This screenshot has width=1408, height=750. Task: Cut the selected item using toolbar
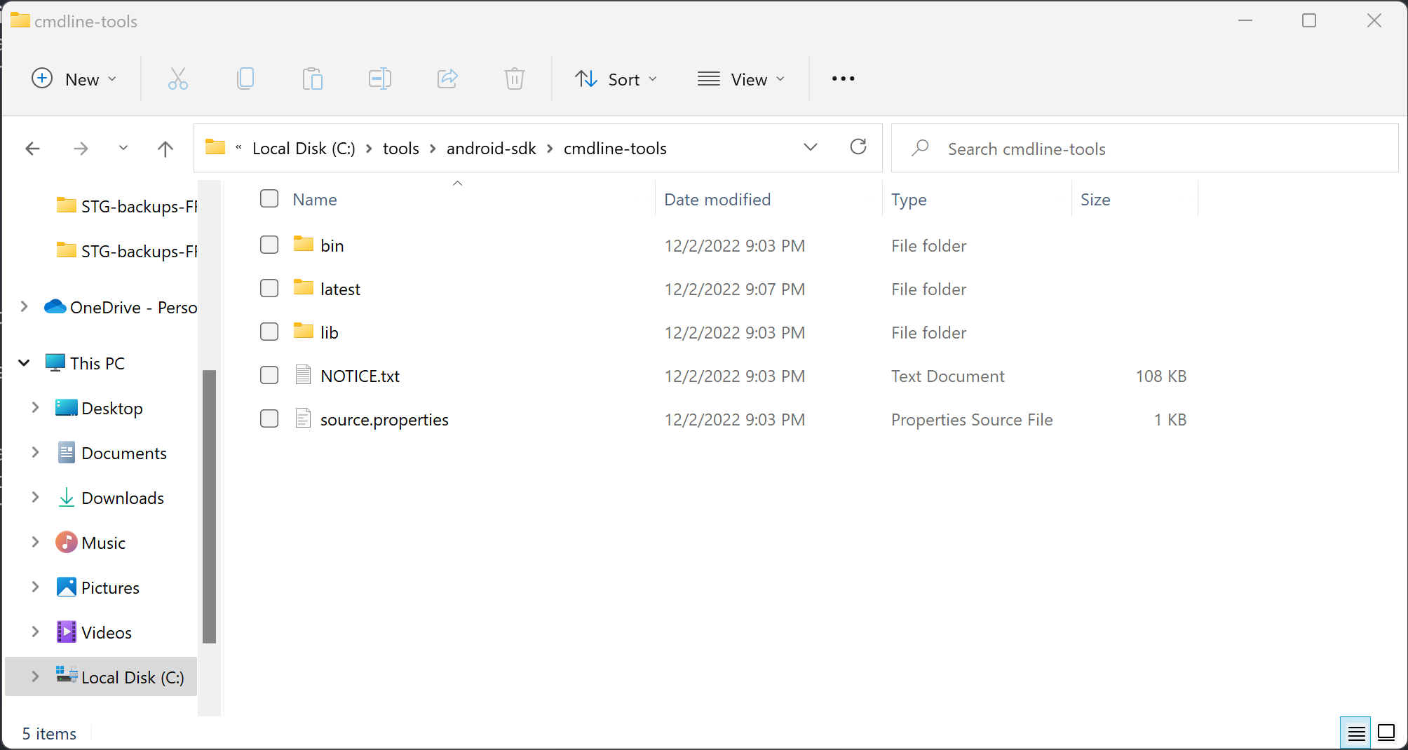(x=177, y=79)
